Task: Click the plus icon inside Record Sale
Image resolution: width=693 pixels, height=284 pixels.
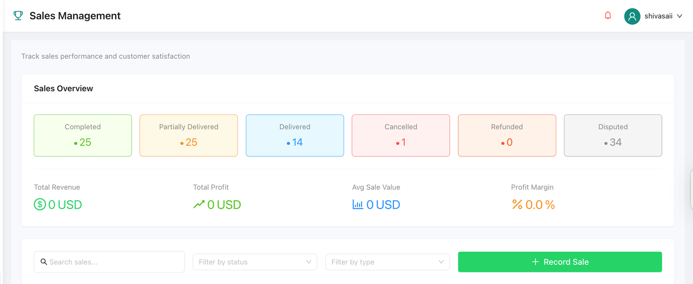Action: coord(535,262)
